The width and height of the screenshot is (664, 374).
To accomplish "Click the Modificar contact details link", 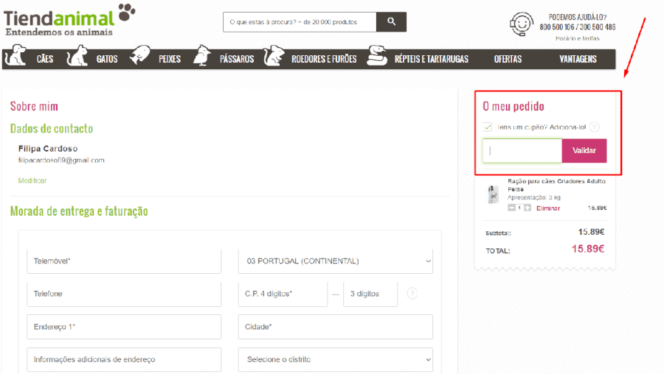I will (32, 180).
